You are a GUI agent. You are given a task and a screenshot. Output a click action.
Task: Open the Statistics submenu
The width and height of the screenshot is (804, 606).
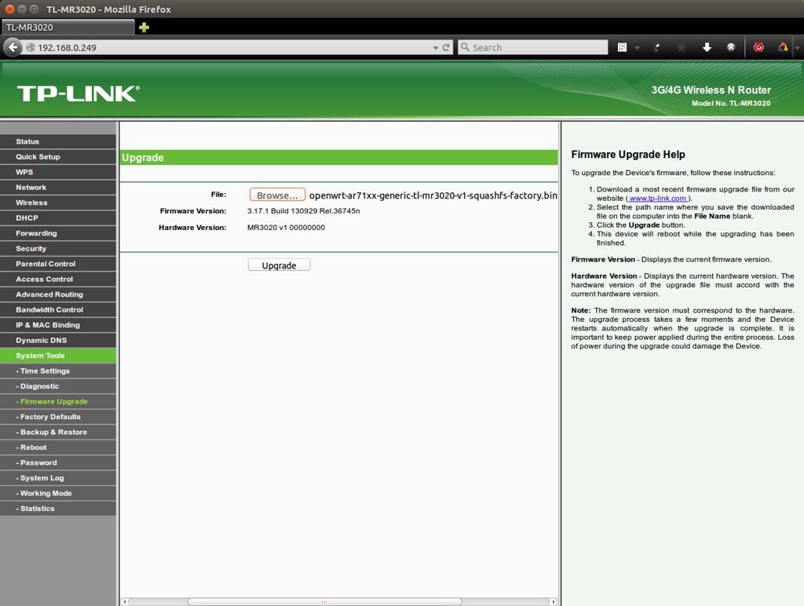click(x=58, y=509)
